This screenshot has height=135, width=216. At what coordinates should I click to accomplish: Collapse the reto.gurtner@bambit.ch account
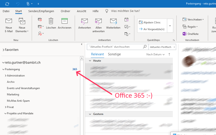click(x=3, y=63)
